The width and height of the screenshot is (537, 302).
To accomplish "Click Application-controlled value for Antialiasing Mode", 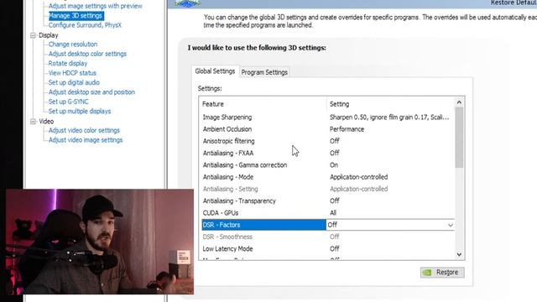I will 358,177.
